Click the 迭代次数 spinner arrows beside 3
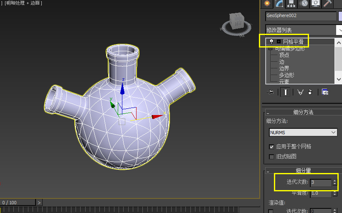The image size is (342, 213). tap(335, 182)
